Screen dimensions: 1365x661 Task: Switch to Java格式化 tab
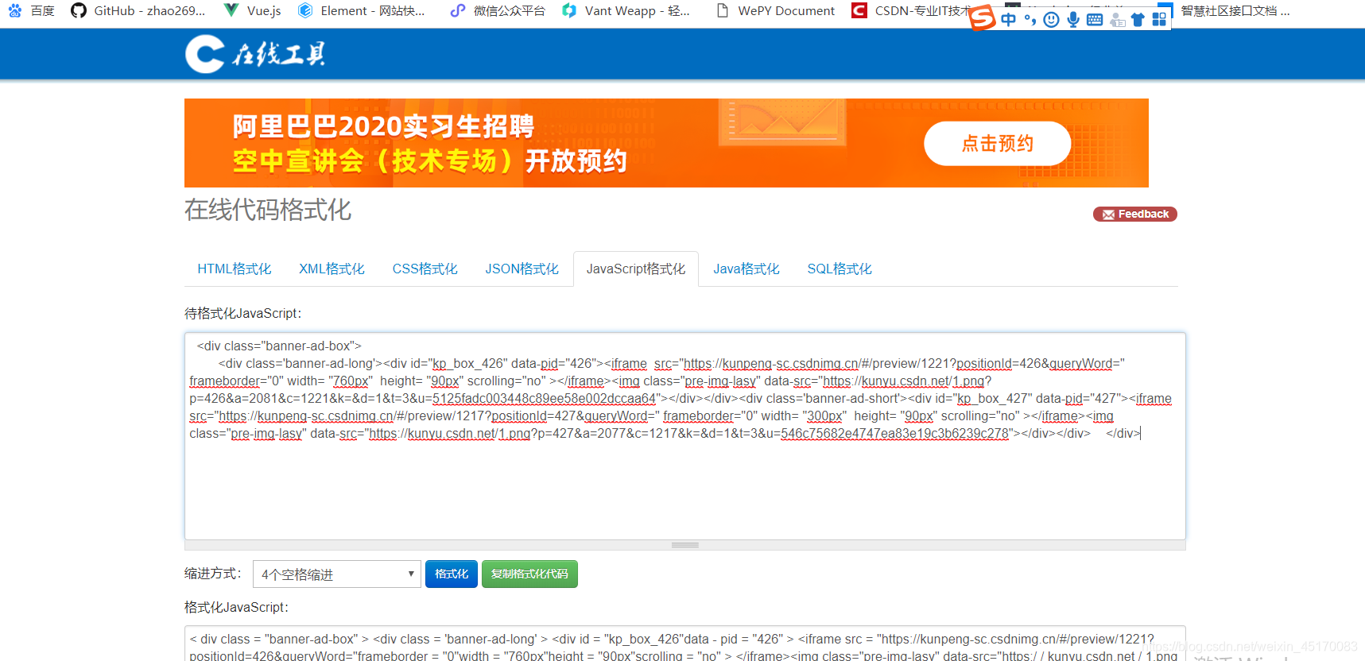(746, 269)
